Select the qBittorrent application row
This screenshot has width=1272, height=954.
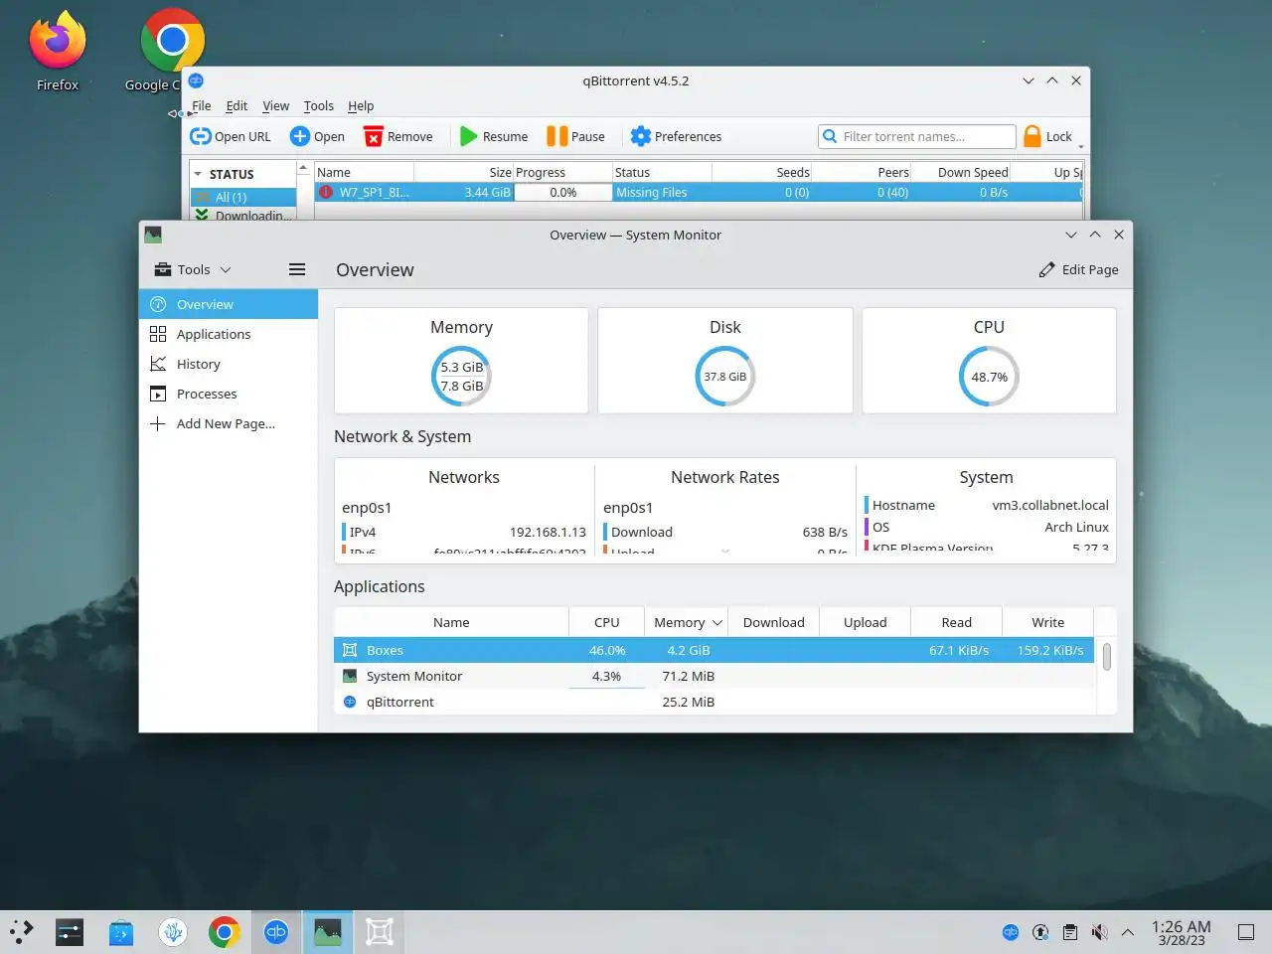pos(714,702)
